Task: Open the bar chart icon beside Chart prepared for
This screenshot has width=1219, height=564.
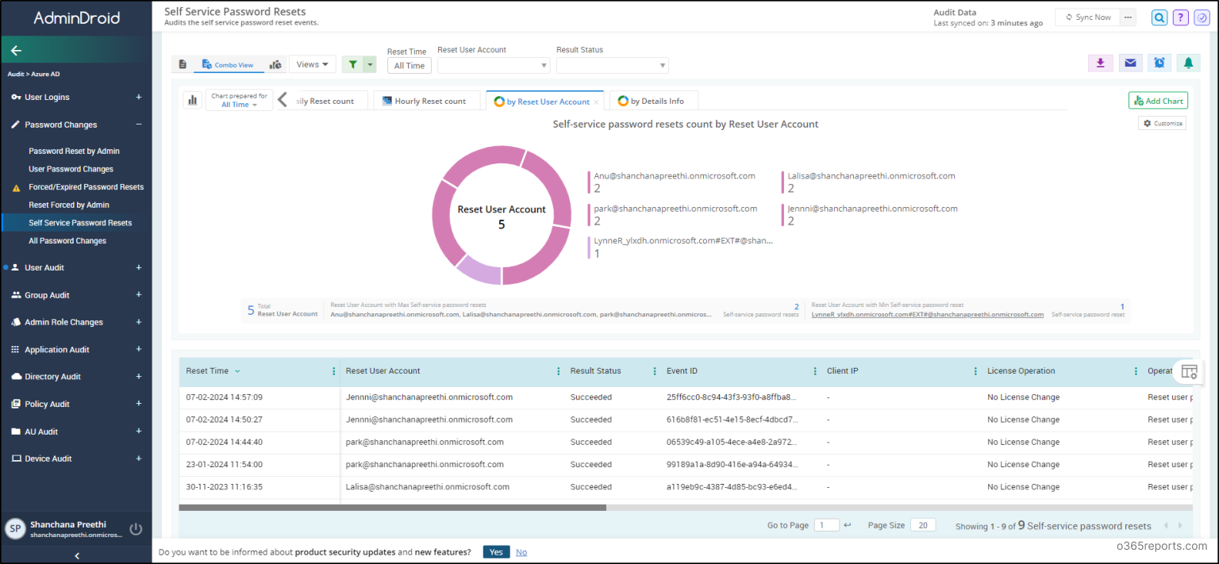Action: tap(192, 100)
